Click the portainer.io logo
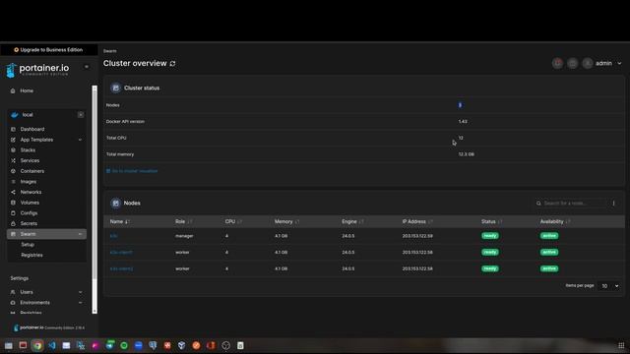630x354 pixels. pyautogui.click(x=37, y=70)
